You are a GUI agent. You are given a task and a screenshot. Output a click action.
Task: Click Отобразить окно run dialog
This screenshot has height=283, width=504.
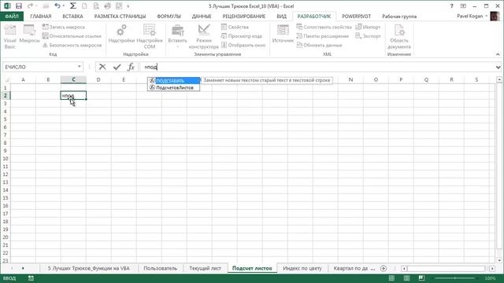(243, 46)
